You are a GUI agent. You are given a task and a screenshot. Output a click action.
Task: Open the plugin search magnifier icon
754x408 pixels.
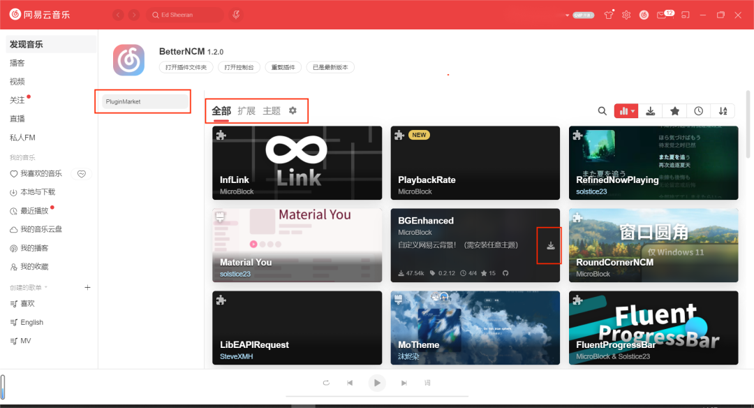(x=602, y=111)
